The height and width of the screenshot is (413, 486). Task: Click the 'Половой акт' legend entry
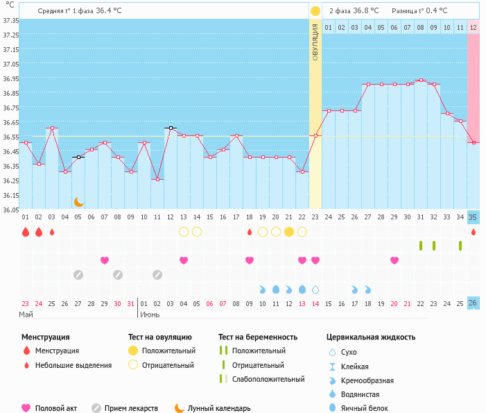point(51,408)
